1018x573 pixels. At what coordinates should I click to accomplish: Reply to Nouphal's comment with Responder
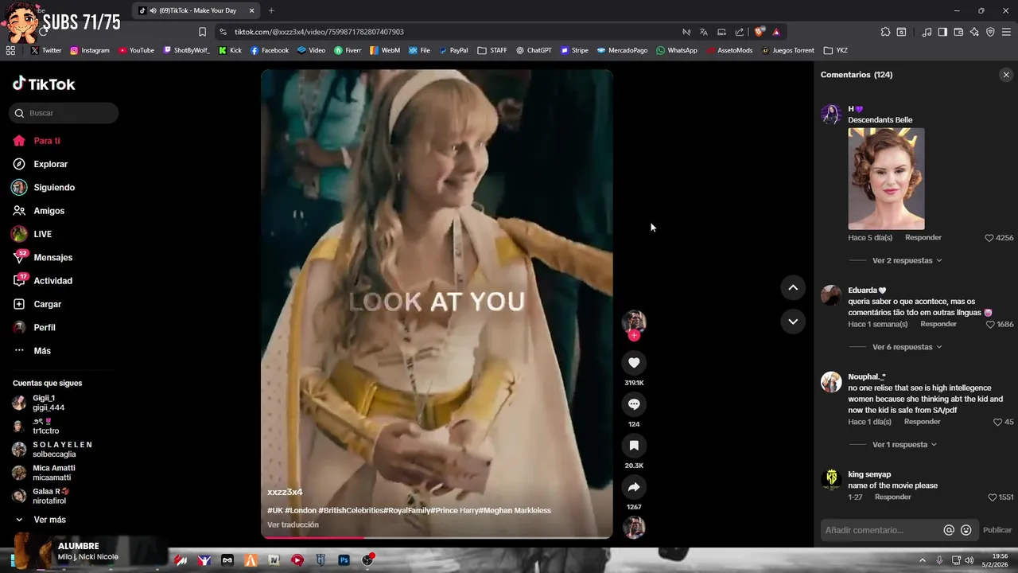click(x=923, y=422)
